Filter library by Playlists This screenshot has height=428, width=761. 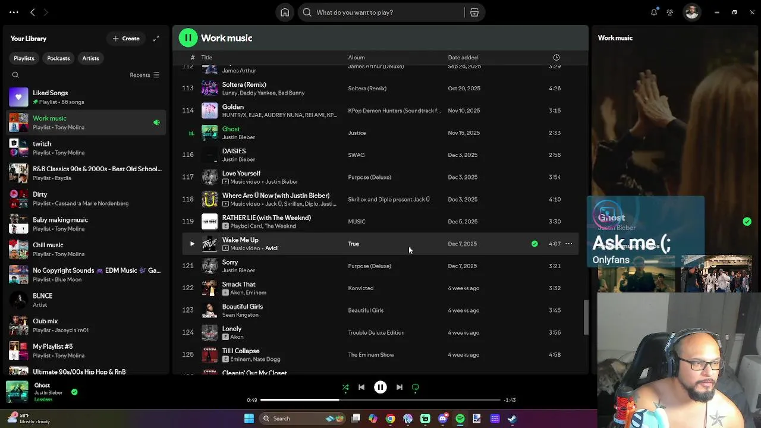click(24, 58)
